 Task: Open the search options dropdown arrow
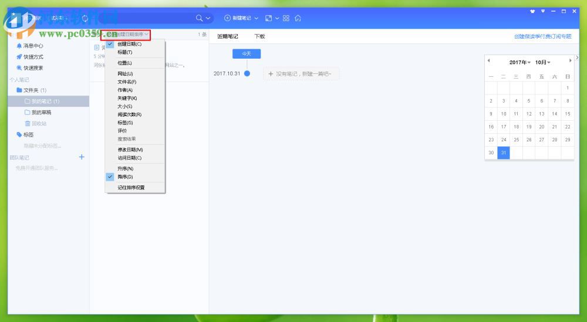[x=208, y=18]
